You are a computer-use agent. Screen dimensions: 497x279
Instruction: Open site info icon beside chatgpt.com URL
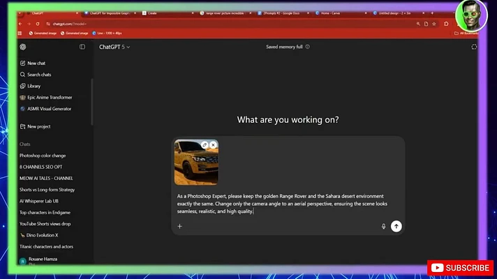click(48, 24)
